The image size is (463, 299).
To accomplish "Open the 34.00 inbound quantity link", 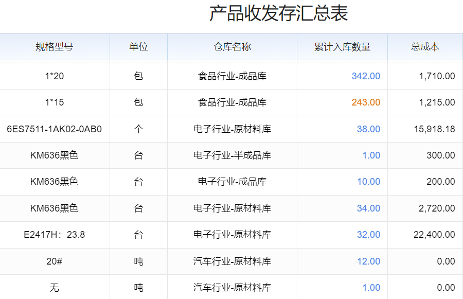I will click(x=368, y=208).
